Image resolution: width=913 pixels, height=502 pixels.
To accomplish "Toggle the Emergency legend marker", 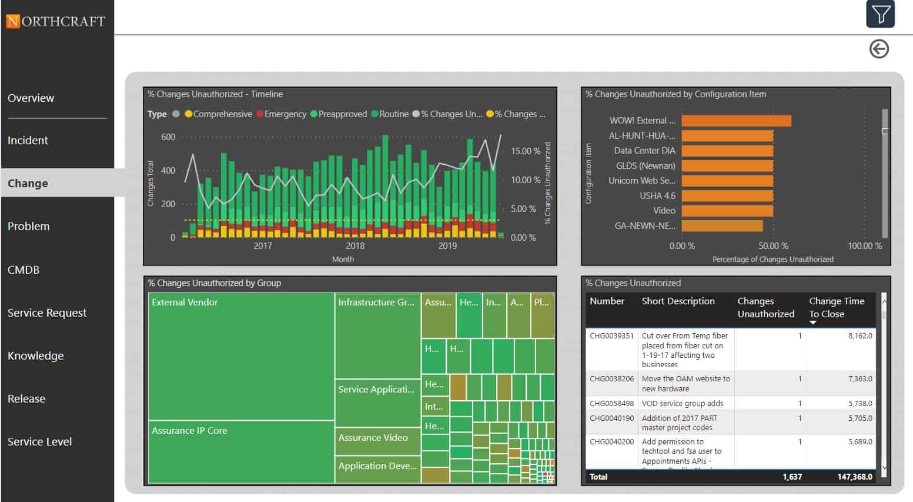I will click(260, 114).
